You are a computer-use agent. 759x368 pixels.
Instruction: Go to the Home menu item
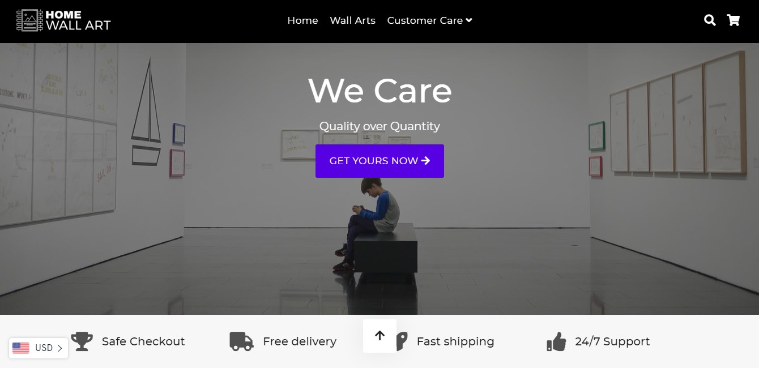(302, 20)
